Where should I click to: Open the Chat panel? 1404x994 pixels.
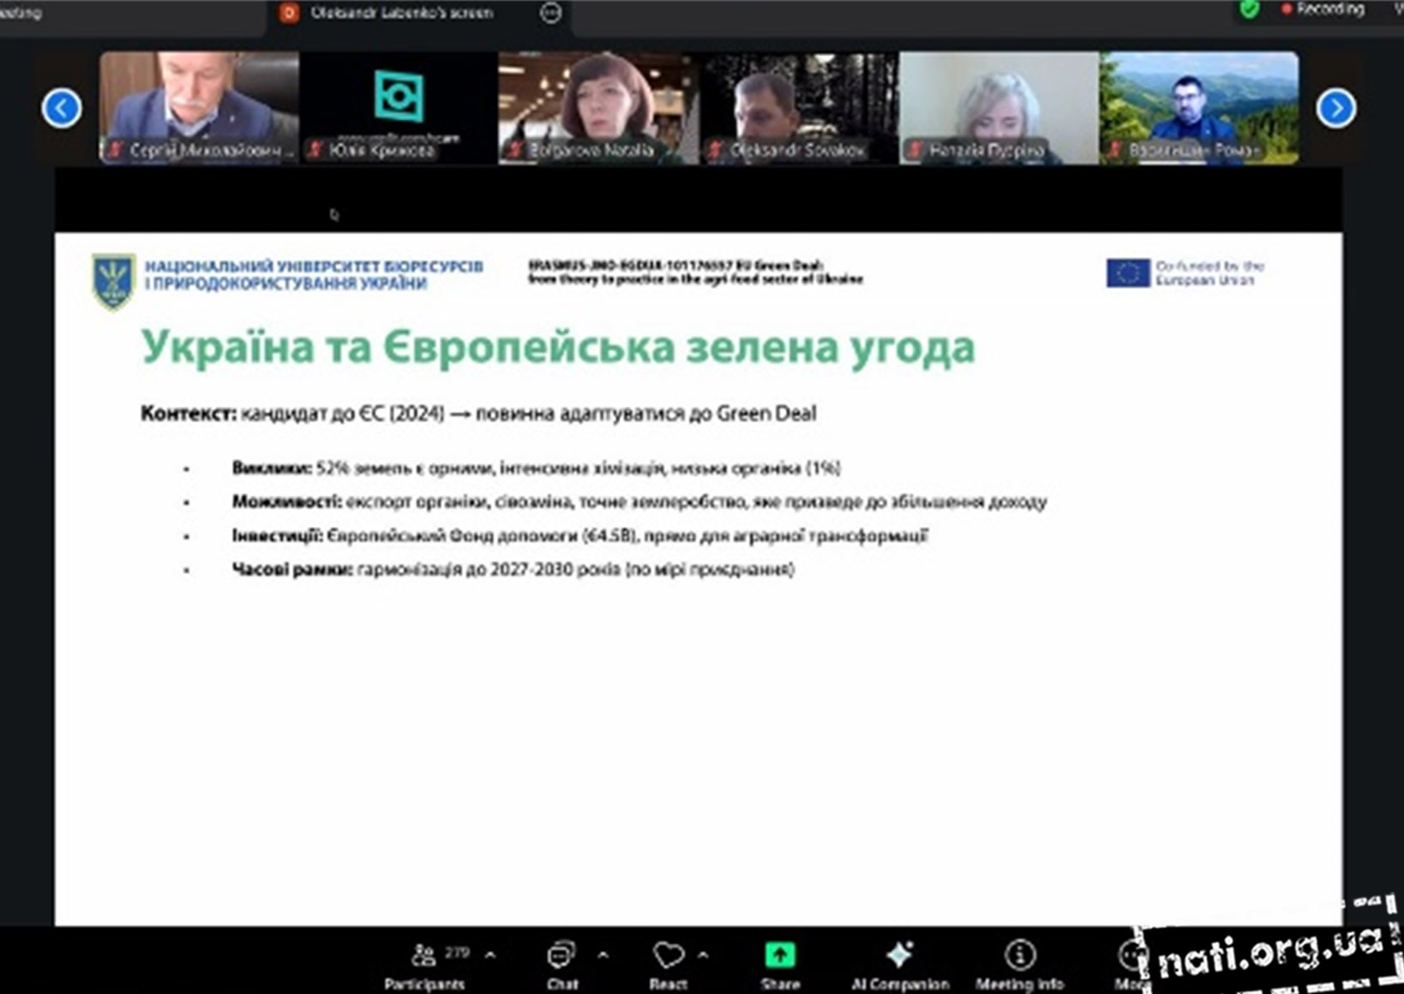(561, 963)
